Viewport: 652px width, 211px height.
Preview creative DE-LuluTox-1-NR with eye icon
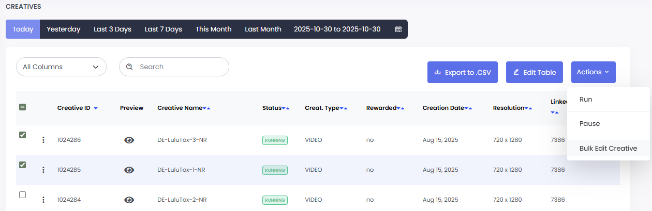click(129, 170)
